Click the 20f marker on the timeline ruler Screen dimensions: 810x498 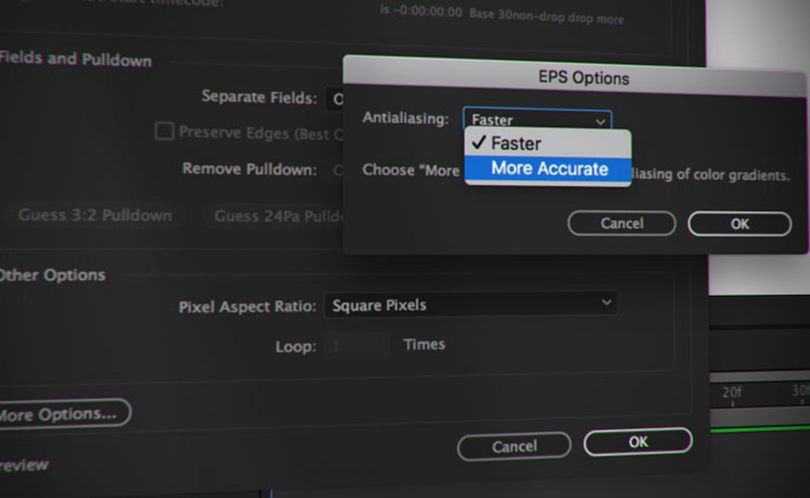tap(732, 393)
